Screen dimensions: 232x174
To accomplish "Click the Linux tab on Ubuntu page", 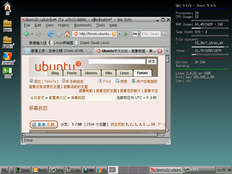I will (124, 73).
